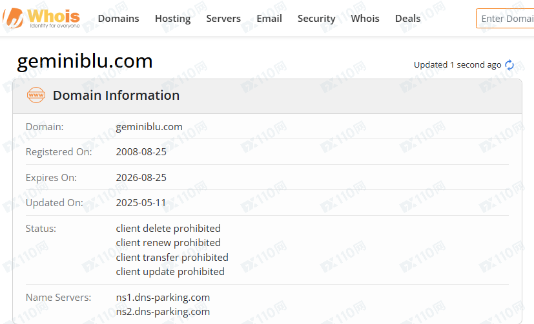Open the Security menu
Screen dimensions: 534x324
pyautogui.click(x=316, y=18)
